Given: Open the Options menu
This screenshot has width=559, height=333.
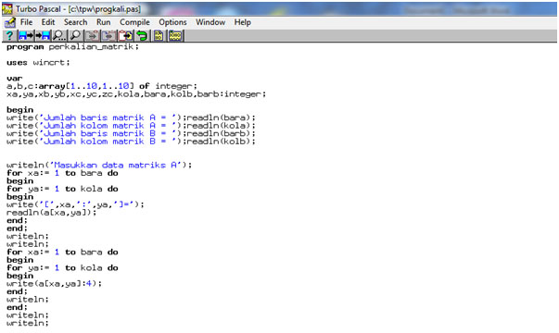Looking at the screenshot, I should point(172,22).
